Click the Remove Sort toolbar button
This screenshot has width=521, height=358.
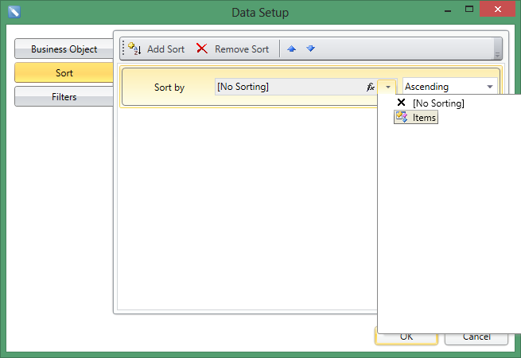click(232, 49)
